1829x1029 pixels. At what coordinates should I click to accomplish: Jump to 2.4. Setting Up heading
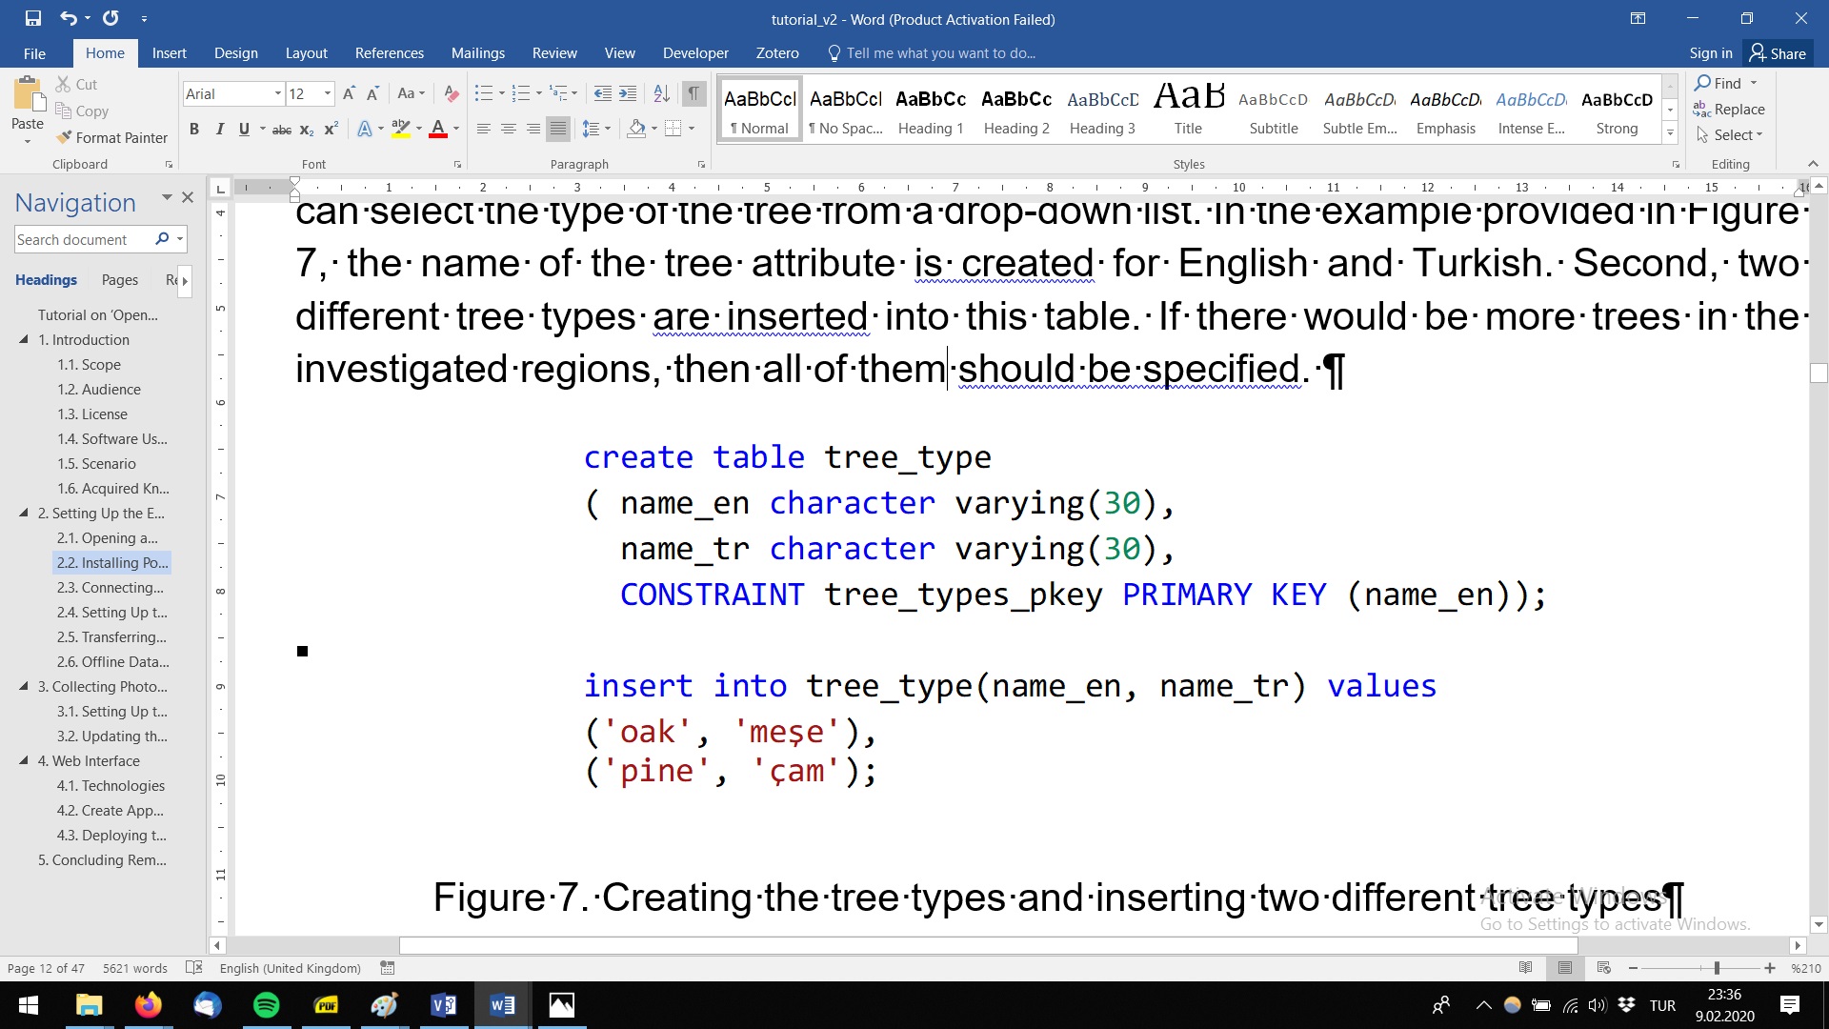(111, 613)
